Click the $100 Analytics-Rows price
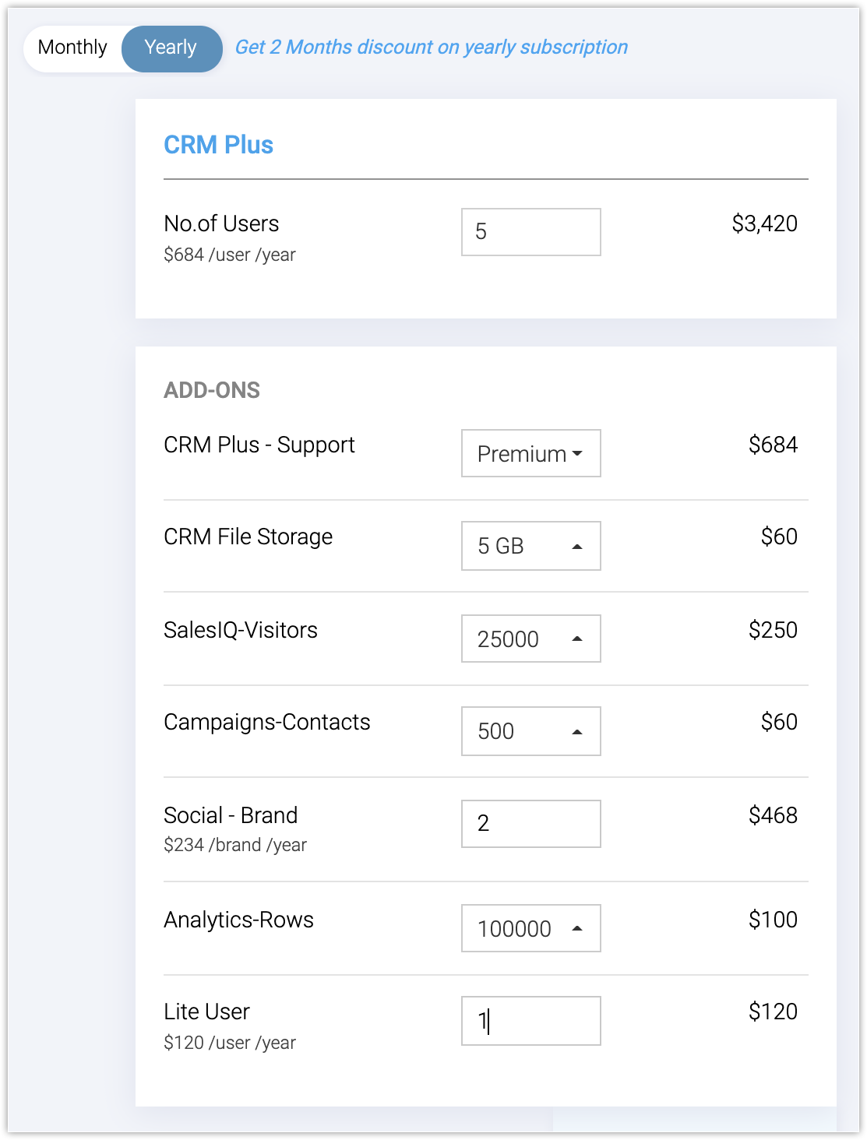 pos(773,920)
